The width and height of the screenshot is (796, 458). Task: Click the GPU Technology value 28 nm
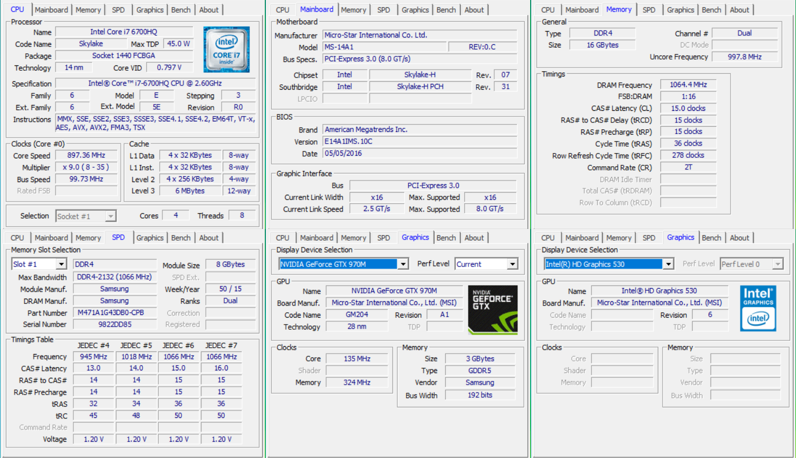point(357,327)
